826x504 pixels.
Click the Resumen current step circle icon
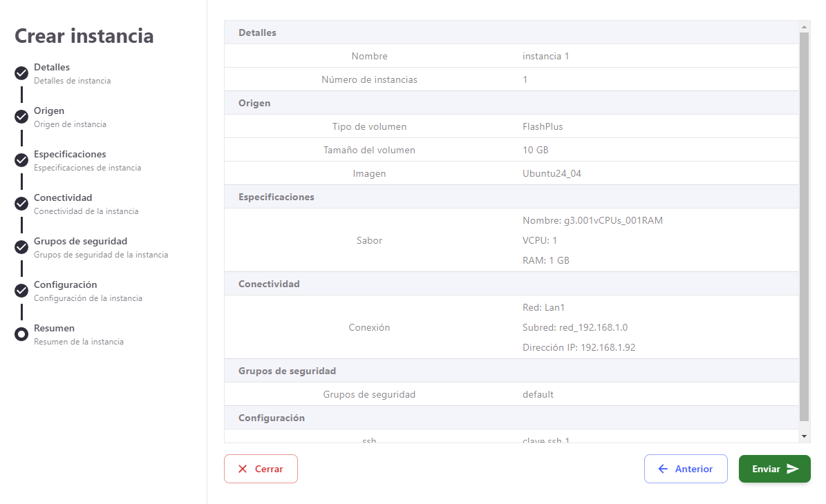click(21, 335)
